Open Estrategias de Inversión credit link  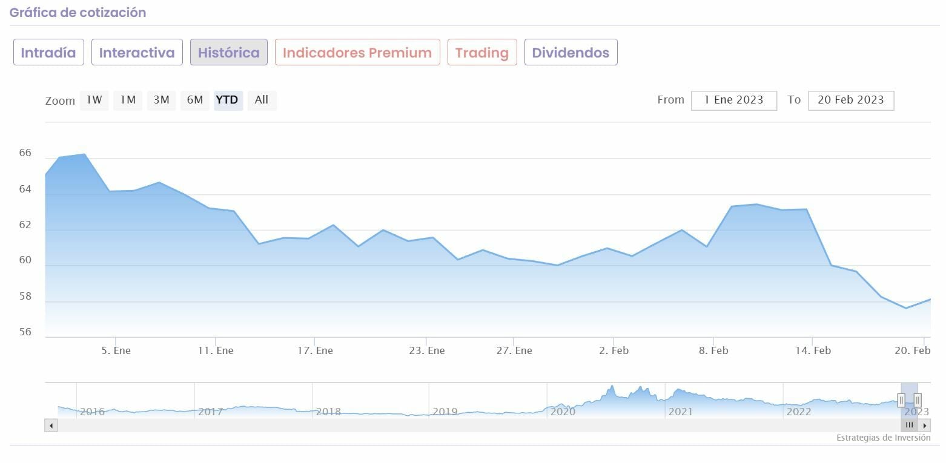coord(883,438)
